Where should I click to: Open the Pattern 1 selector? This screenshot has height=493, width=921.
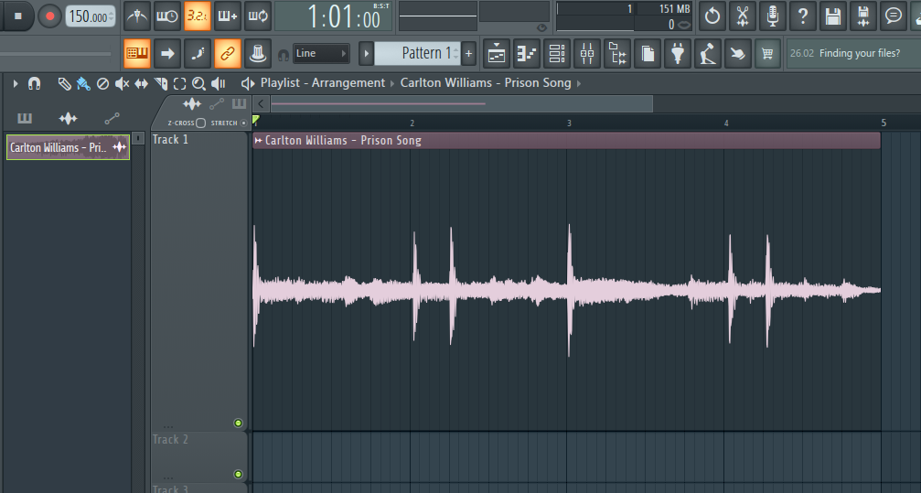tap(418, 53)
